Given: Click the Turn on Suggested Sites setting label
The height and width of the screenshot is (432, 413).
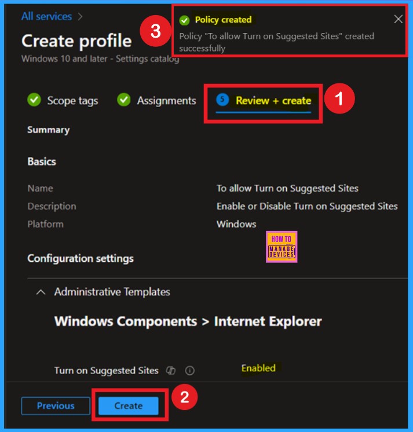Looking at the screenshot, I should (x=107, y=371).
